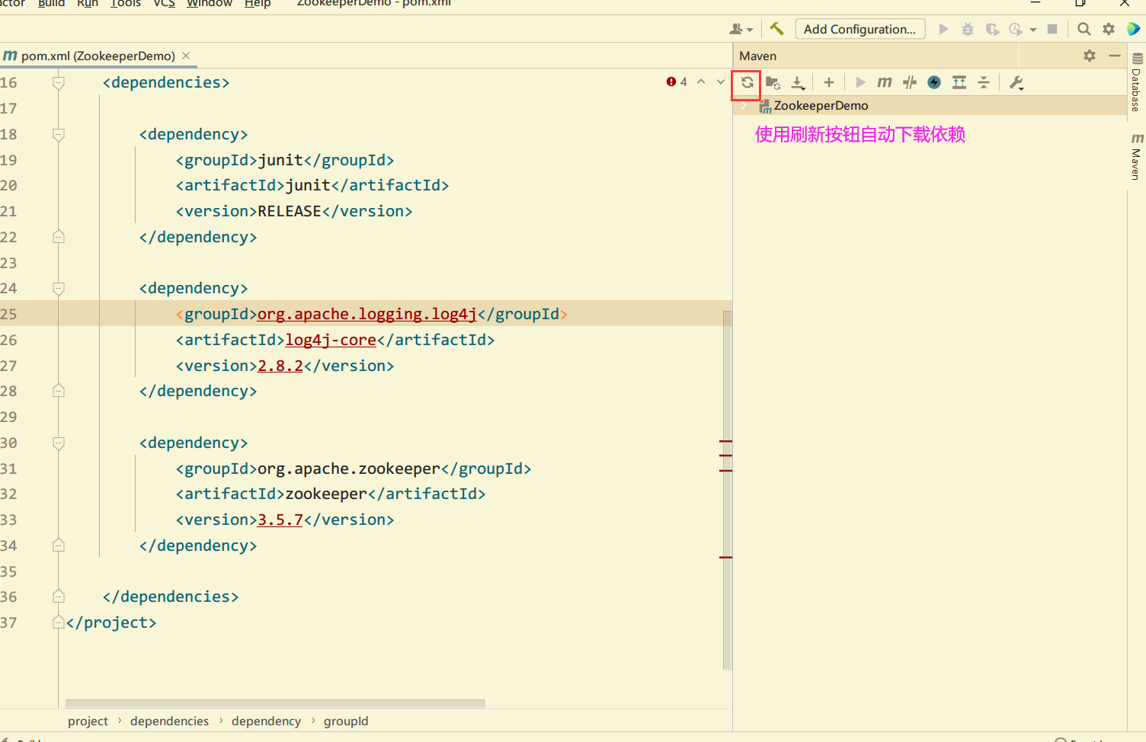The height and width of the screenshot is (742, 1146).
Task: Generate sources and update folders in Maven
Action: (773, 82)
